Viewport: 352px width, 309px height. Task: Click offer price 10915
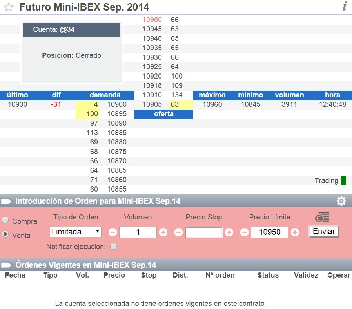coord(152,86)
